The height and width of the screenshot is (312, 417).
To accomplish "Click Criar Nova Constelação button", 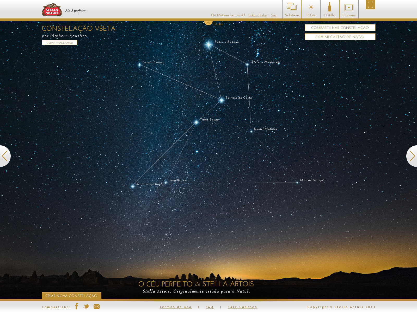I will pos(71,296).
